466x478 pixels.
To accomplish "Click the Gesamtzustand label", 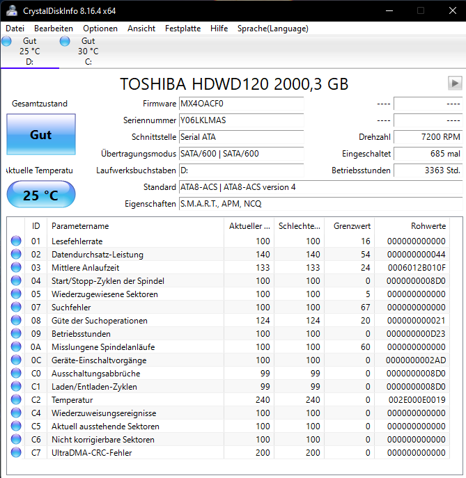I will pos(40,104).
